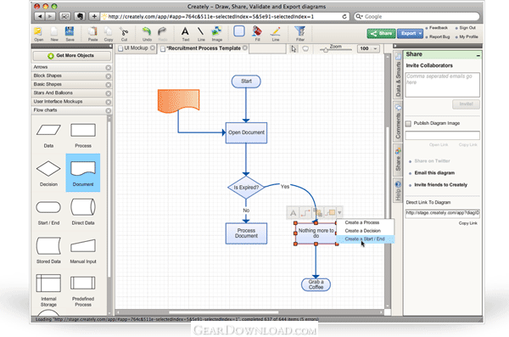Click the Save icon in toolbar
This screenshot has height=337, width=509.
pos(70,31)
